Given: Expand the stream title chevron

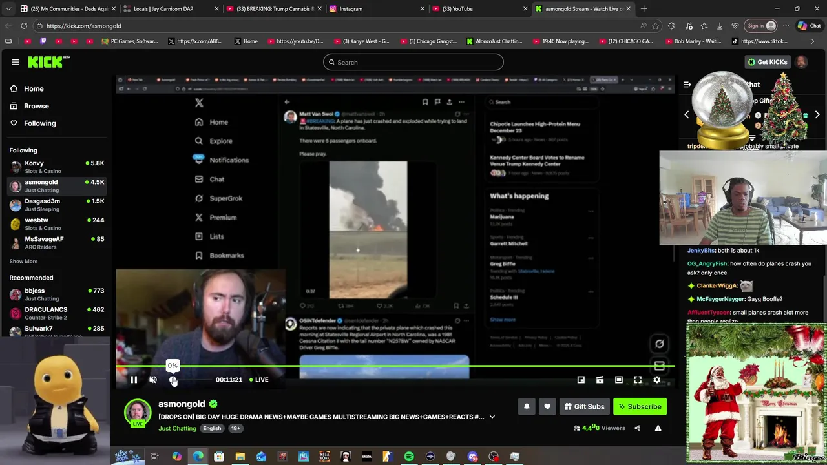Looking at the screenshot, I should (492, 417).
